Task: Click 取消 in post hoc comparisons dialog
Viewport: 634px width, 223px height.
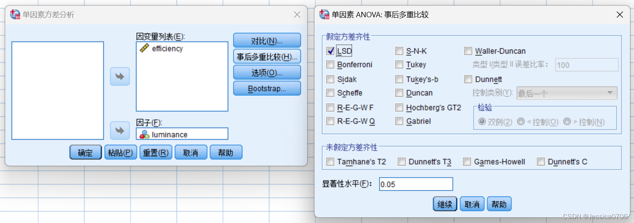Action: [x=472, y=204]
